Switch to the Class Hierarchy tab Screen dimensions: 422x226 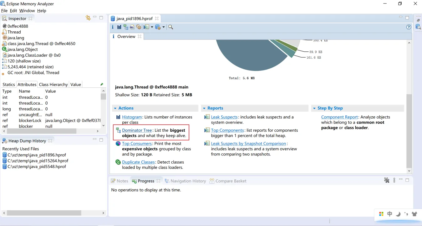(x=53, y=84)
